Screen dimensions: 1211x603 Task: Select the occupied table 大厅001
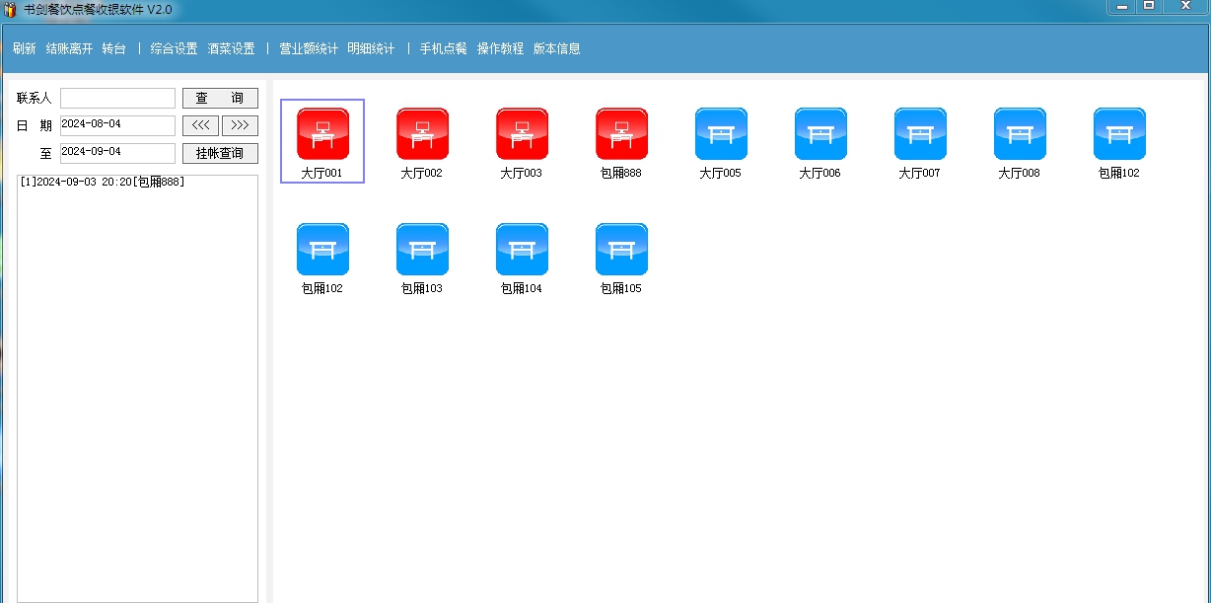pyautogui.click(x=322, y=134)
